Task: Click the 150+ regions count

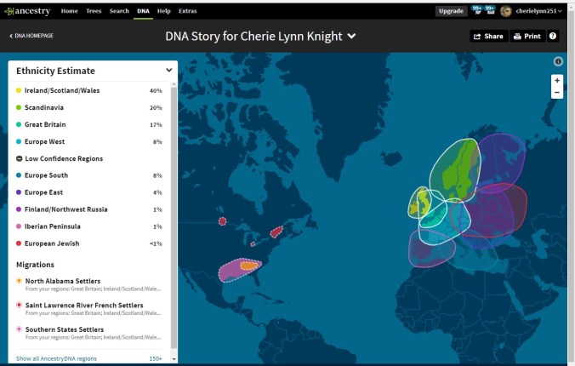Action: [x=156, y=358]
